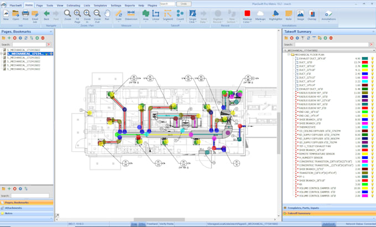Viewport: 376px width, 227px height.
Task: Click red delete icon in Takeoff Summary toolbar
Action: 291,38
